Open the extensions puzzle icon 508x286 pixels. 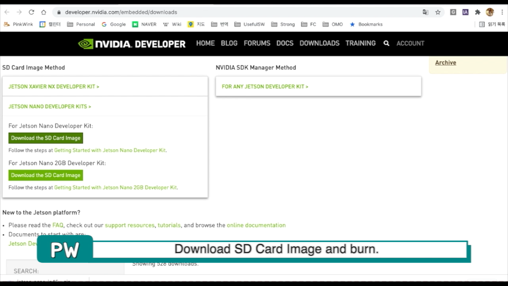(x=477, y=12)
